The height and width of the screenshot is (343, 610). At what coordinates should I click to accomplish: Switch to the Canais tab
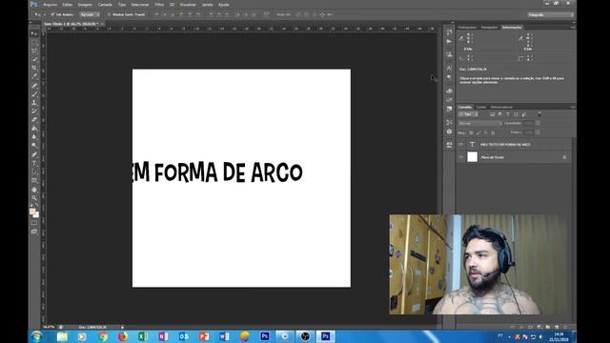481,107
